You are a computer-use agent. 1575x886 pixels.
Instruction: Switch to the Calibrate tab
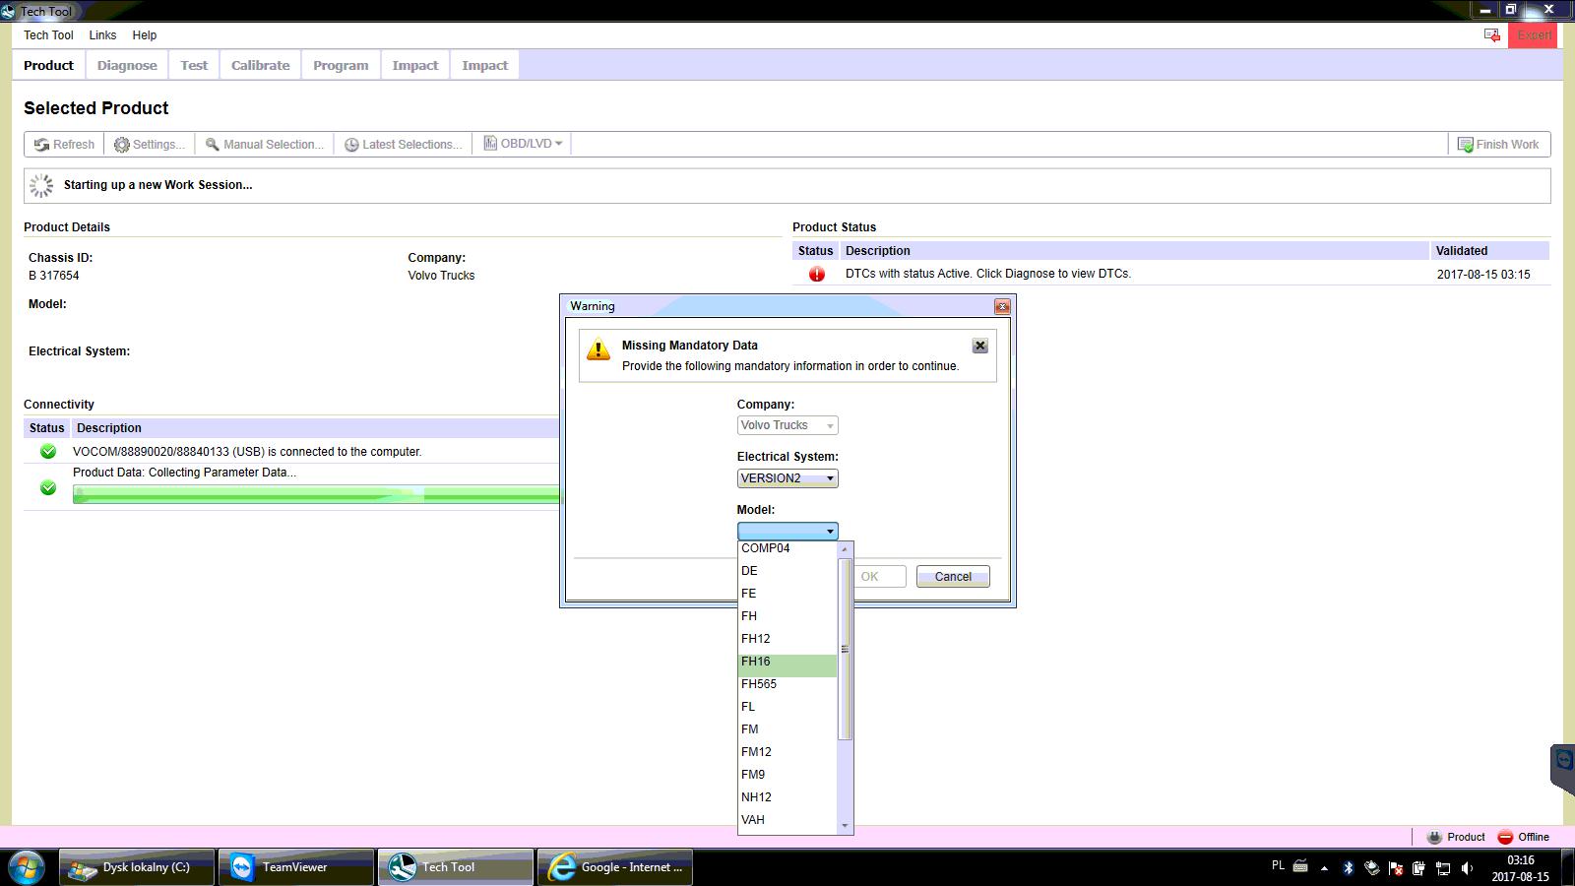point(261,65)
